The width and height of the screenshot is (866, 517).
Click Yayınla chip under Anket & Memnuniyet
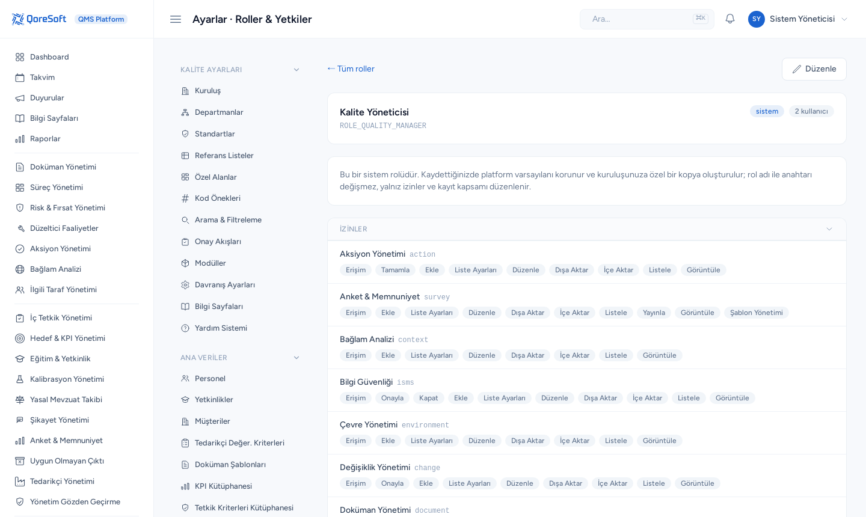tap(654, 313)
